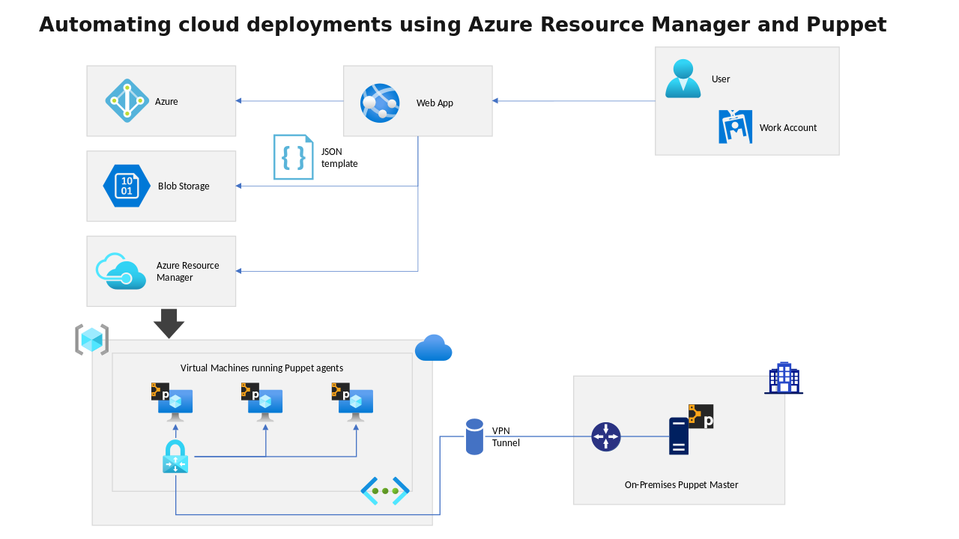Click the Azure Active Directory diamond icon
The height and width of the screenshot is (539, 959).
click(x=127, y=100)
